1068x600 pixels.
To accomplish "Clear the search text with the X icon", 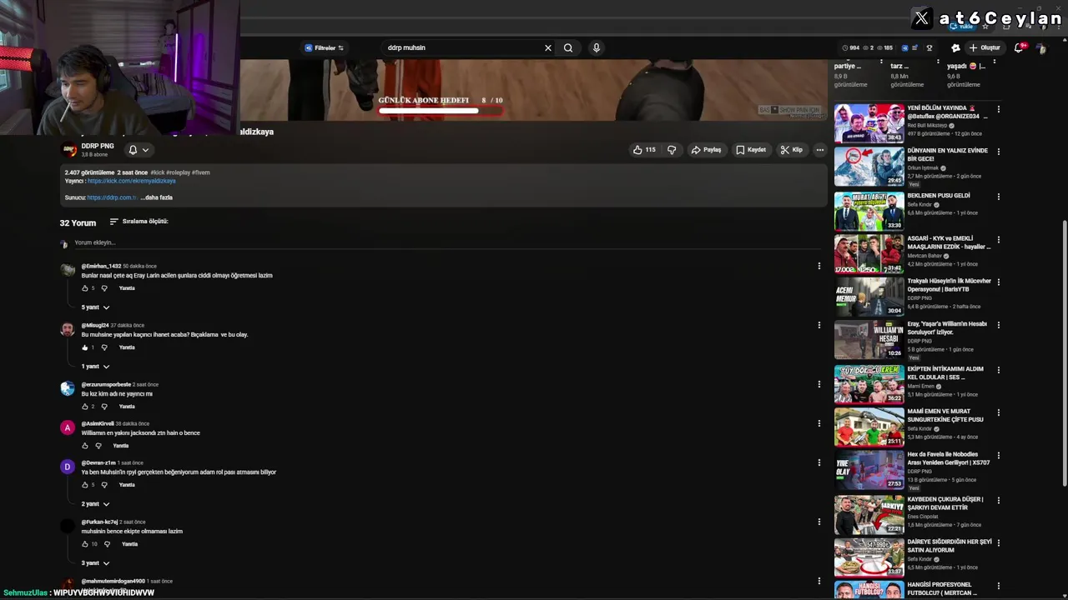I will 548,47.
